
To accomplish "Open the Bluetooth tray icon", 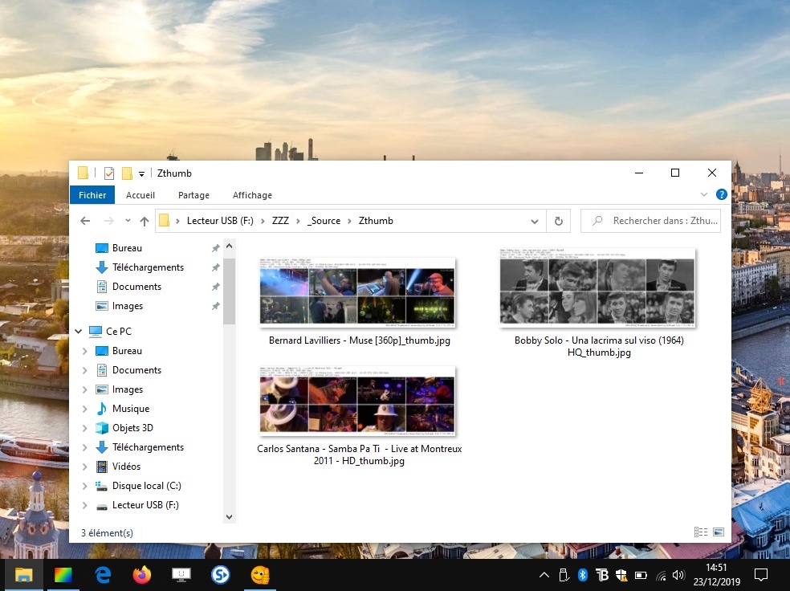I will coord(582,575).
